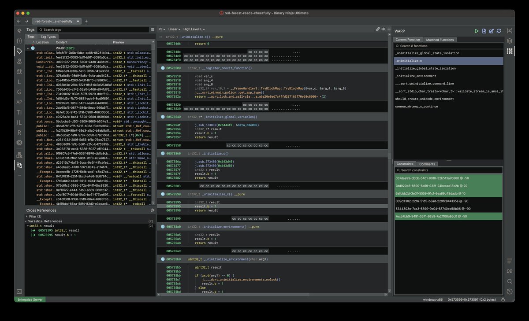Image resolution: width=529 pixels, height=321 pixels.
Task: Add a new tab with plus button
Action: pyautogui.click(x=86, y=21)
